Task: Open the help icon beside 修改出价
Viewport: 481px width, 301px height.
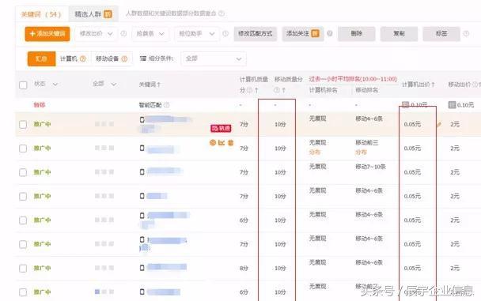Action: click(123, 34)
